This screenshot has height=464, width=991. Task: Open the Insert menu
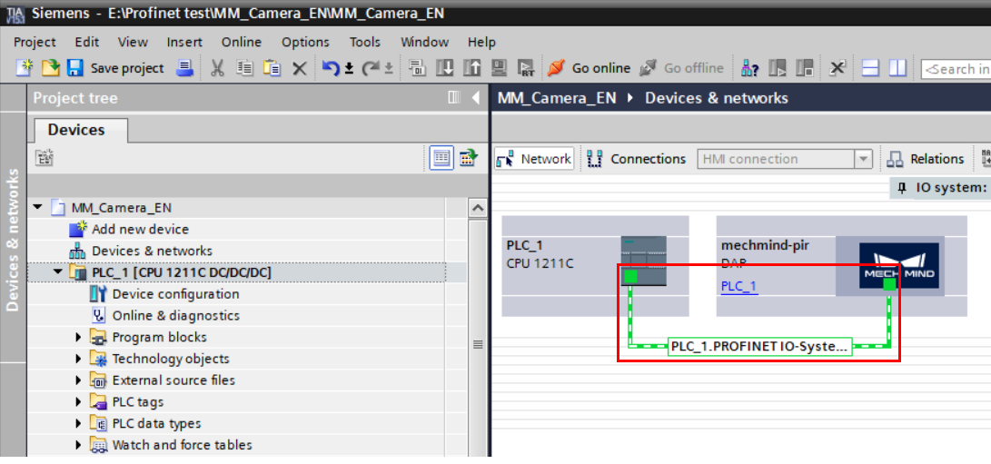184,43
